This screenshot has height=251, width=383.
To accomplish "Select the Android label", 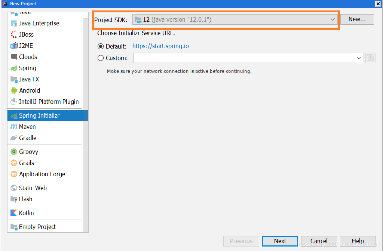I will click(x=30, y=90).
